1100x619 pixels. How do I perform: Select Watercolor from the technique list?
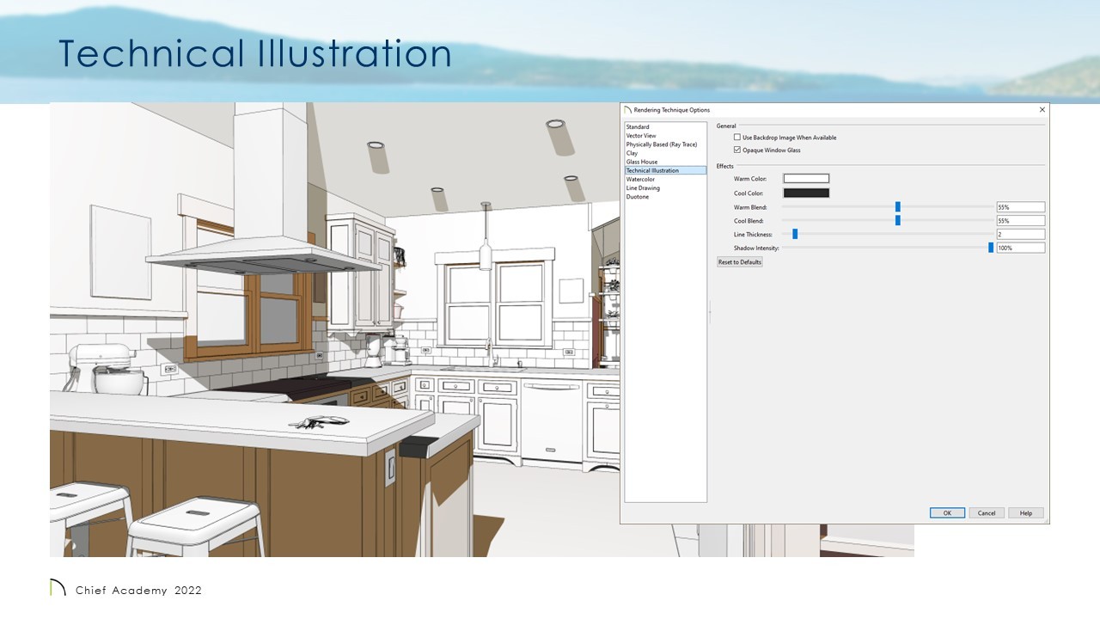tap(640, 180)
